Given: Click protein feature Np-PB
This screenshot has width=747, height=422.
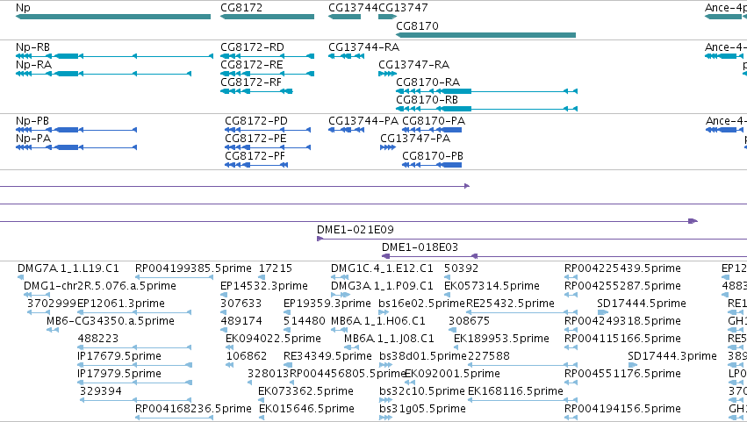Looking at the screenshot, I should pyautogui.click(x=76, y=130).
